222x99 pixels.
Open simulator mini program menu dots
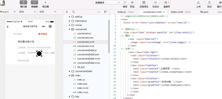43,26
